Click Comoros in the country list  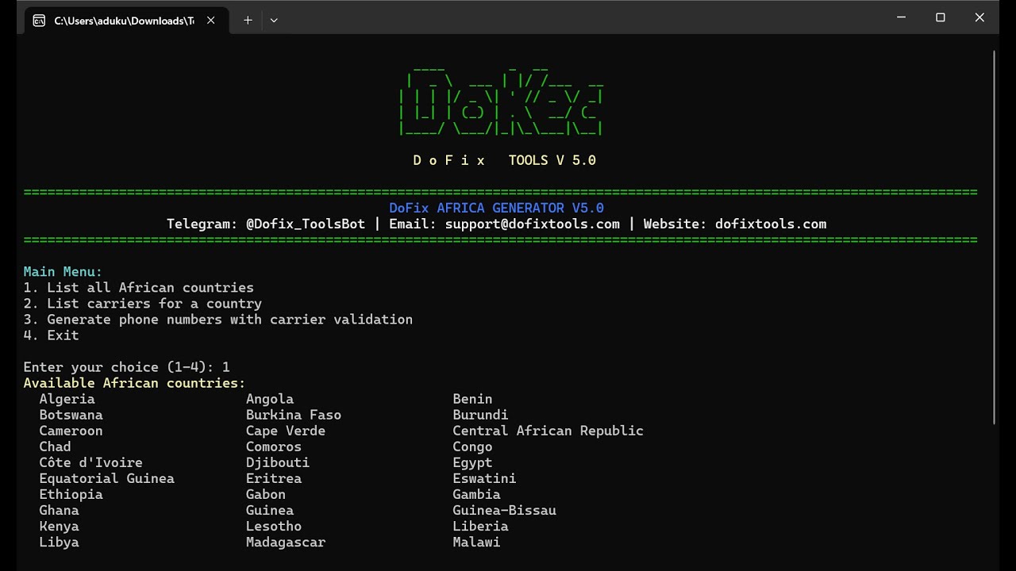point(274,446)
